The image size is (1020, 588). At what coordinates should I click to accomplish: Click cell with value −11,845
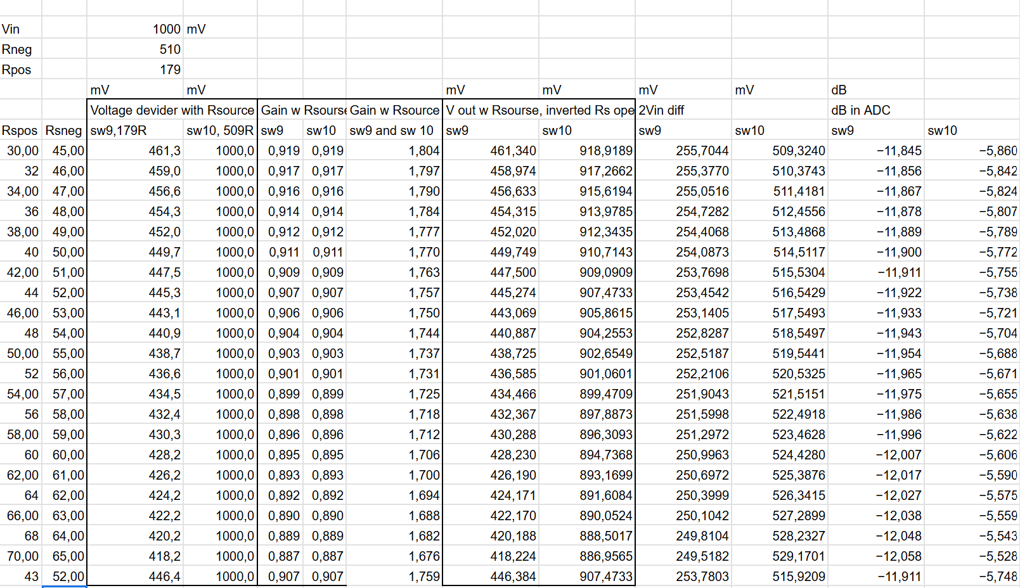click(876, 151)
